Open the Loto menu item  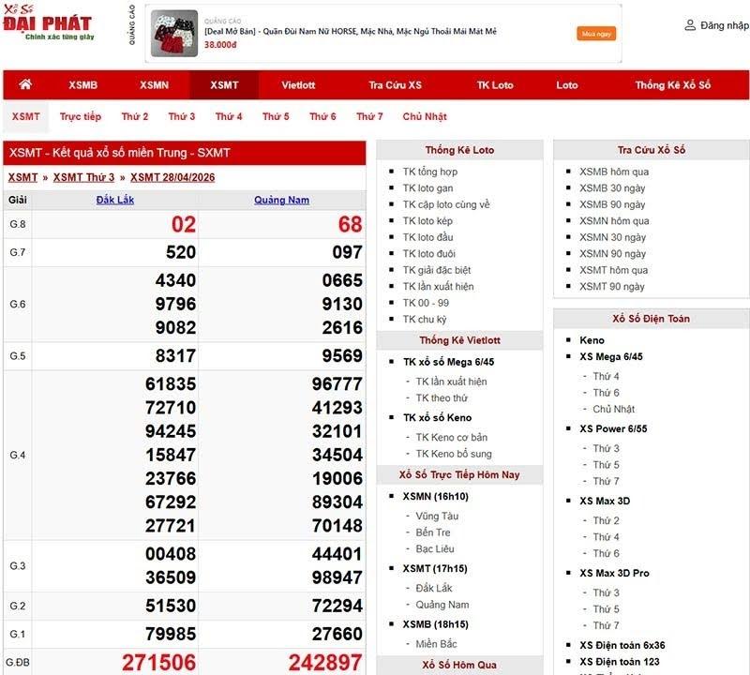pos(567,85)
